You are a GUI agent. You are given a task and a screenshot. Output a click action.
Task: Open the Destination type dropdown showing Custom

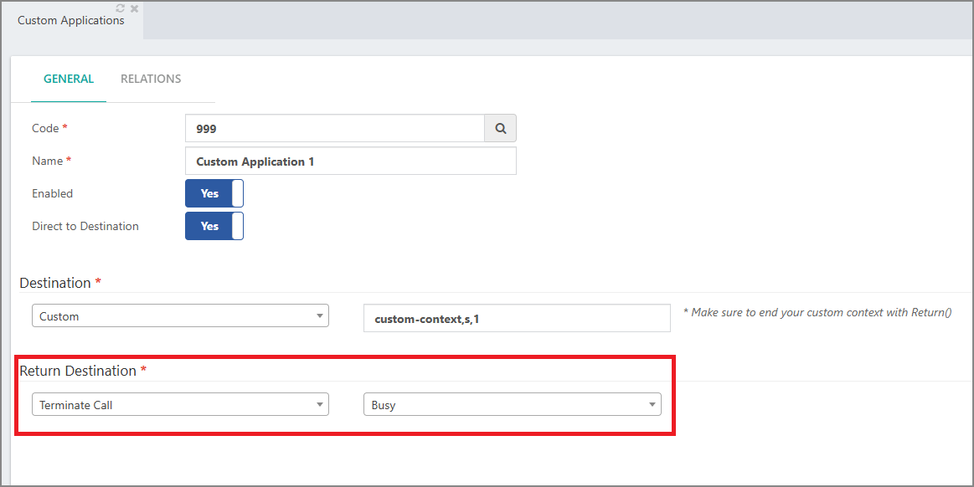tap(180, 315)
